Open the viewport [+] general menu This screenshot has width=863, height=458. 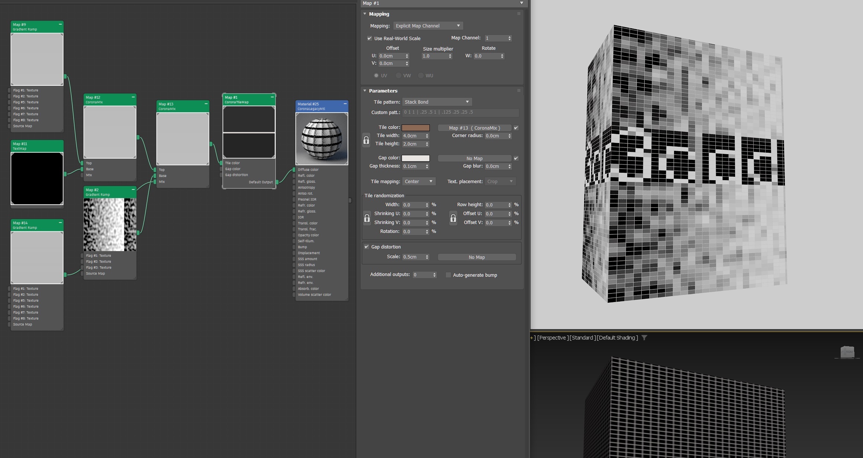coord(533,338)
